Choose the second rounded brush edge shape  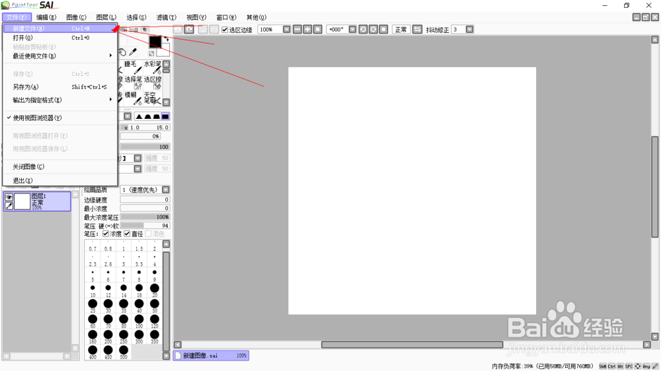(x=147, y=116)
